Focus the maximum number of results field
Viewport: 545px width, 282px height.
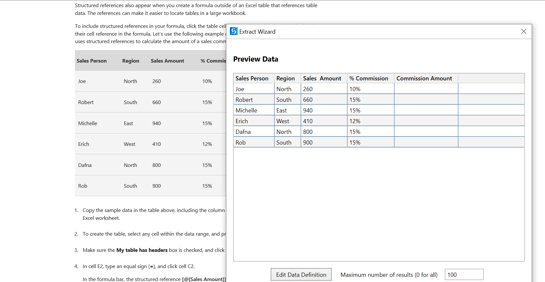click(x=464, y=275)
